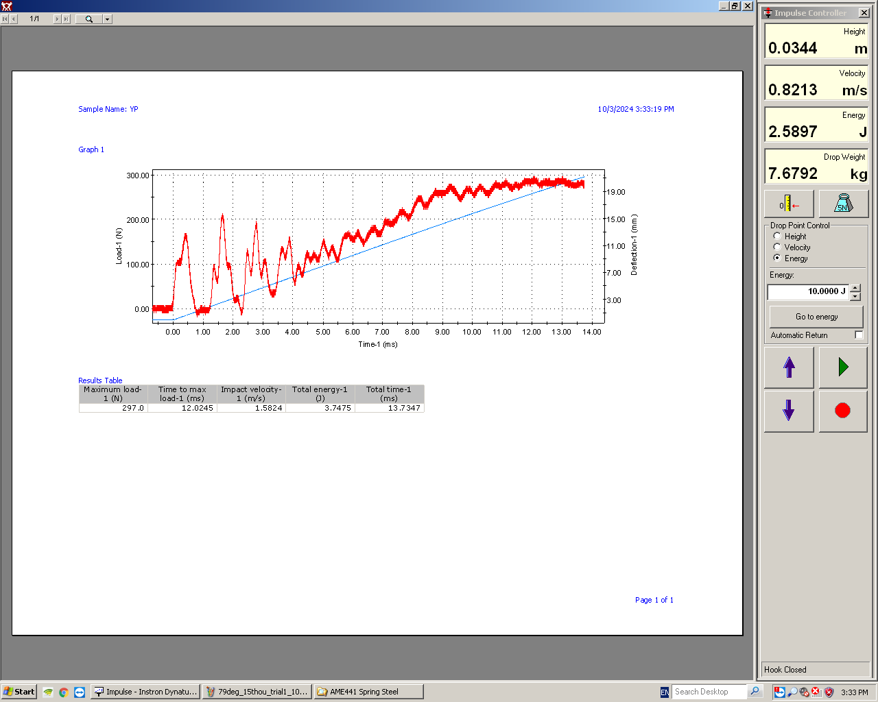Open TeamViewer from the quick launch bar
Viewport: 878px width, 702px height.
(79, 692)
